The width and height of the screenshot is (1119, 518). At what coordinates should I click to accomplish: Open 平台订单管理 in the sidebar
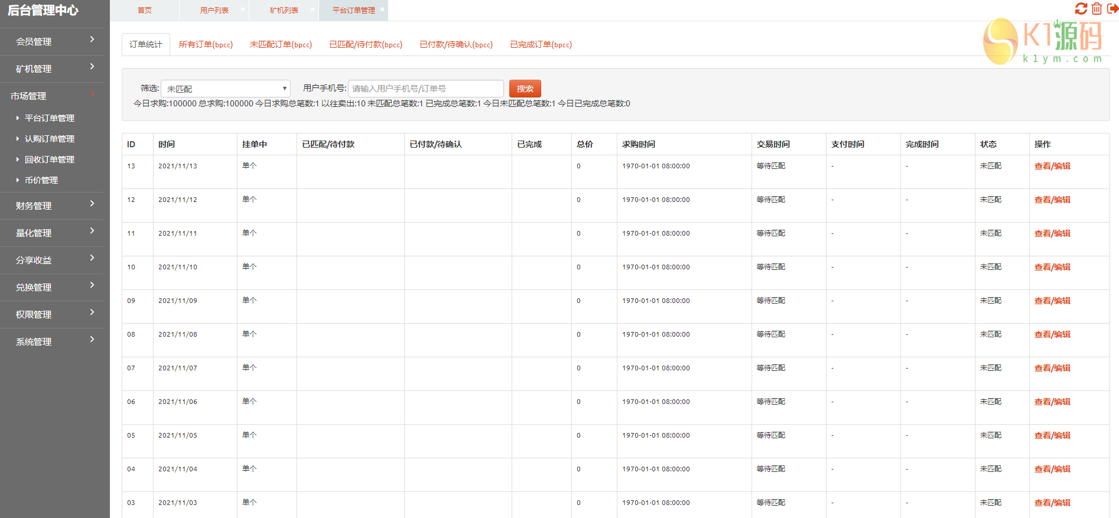point(50,118)
